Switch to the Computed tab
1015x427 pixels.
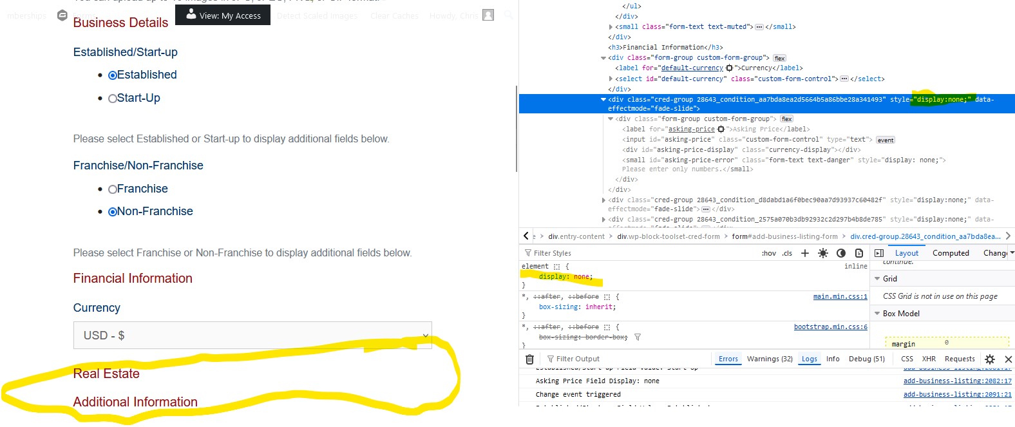(951, 253)
